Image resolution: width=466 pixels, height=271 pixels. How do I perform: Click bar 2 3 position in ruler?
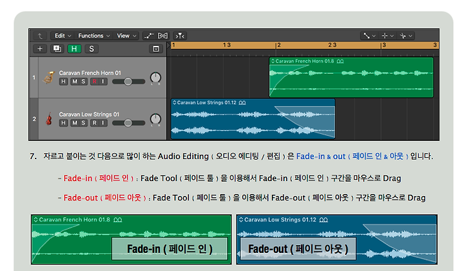(x=332, y=45)
